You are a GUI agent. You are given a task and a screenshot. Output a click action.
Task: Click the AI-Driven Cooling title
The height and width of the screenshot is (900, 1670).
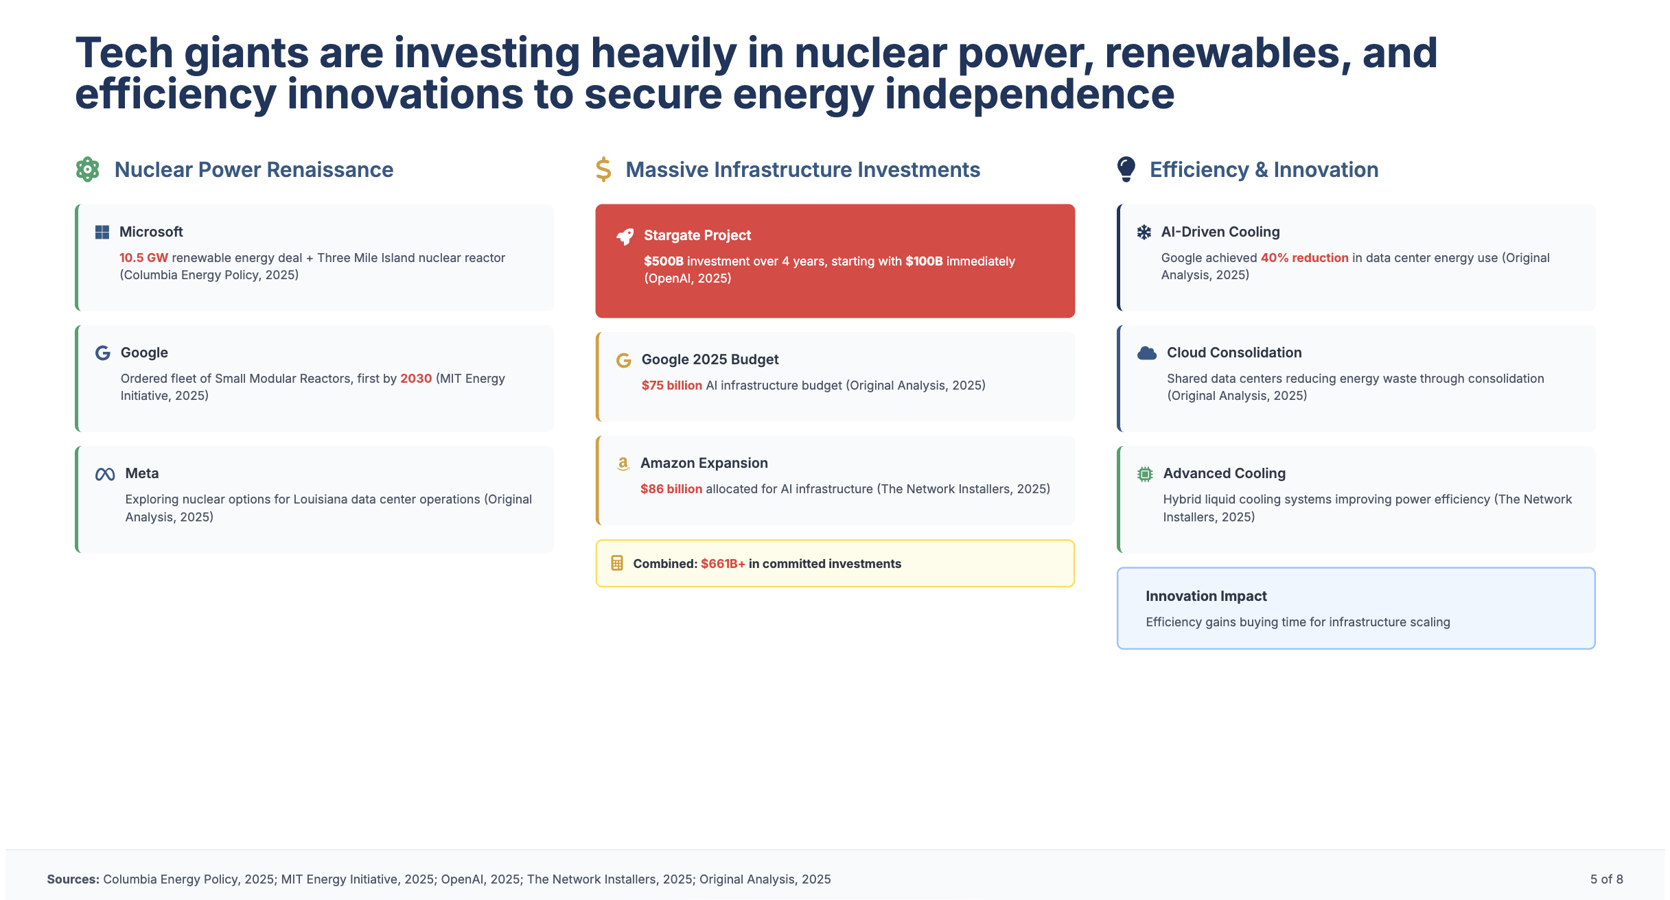[x=1220, y=232]
